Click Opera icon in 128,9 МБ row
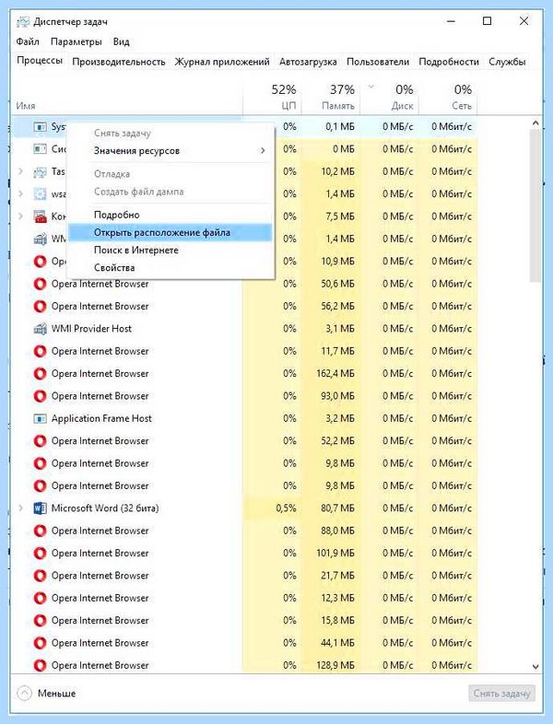Screen dimensions: 553x724 click(41, 665)
